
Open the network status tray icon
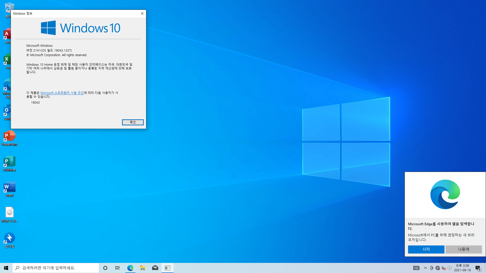438,268
